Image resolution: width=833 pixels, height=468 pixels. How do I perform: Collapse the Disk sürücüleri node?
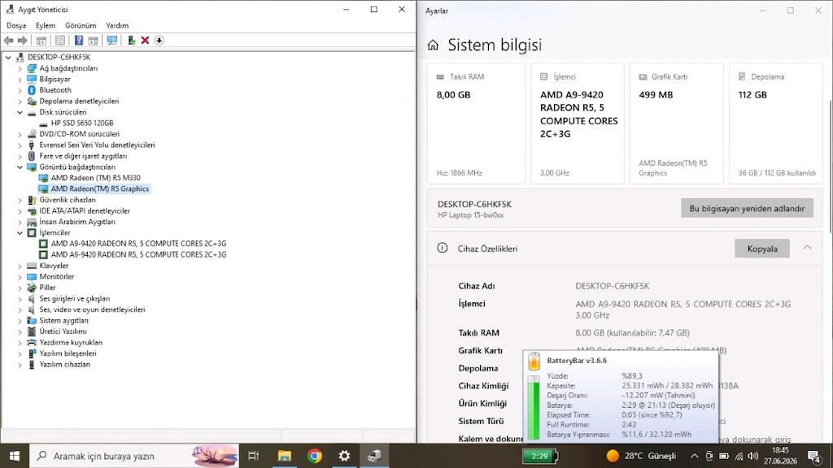[20, 112]
